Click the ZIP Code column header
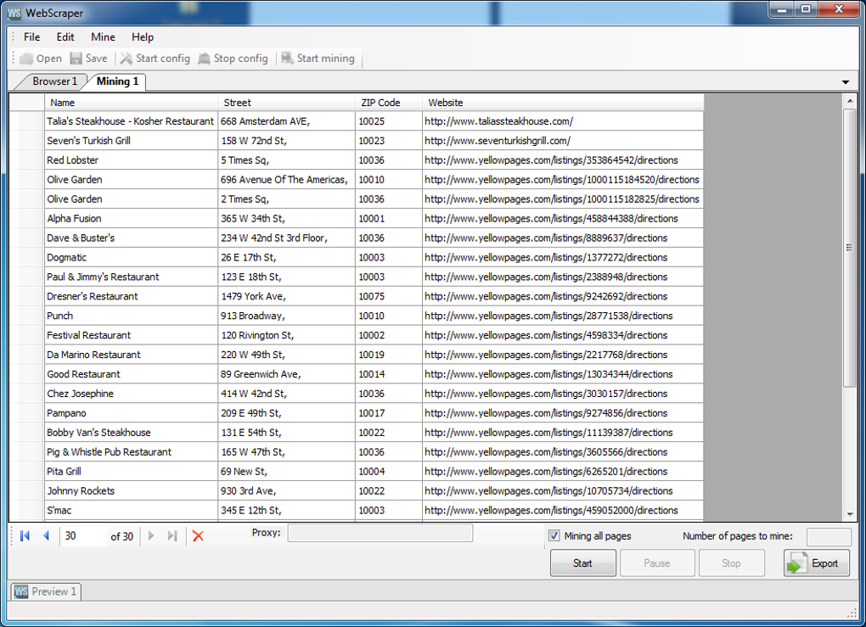Image resolution: width=866 pixels, height=627 pixels. pos(389,103)
